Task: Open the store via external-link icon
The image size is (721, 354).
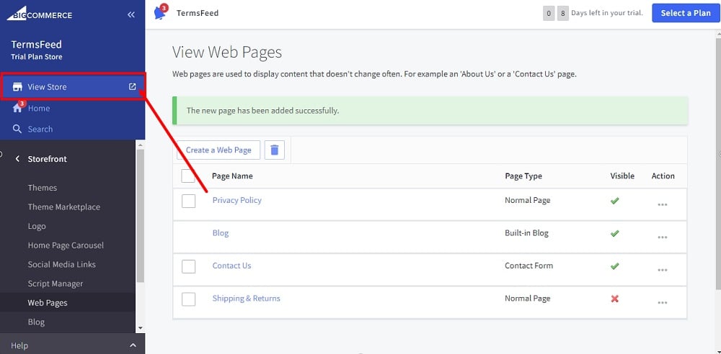Action: [x=133, y=86]
